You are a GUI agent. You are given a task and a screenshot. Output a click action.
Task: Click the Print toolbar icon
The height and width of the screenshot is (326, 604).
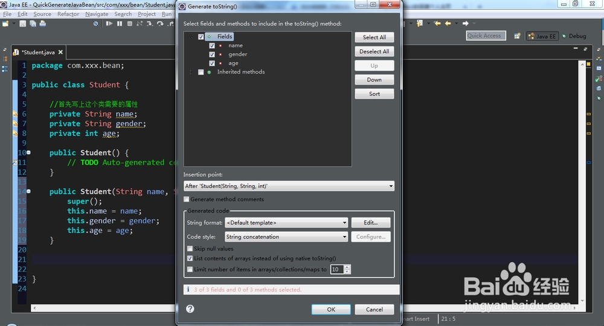[x=42, y=24]
